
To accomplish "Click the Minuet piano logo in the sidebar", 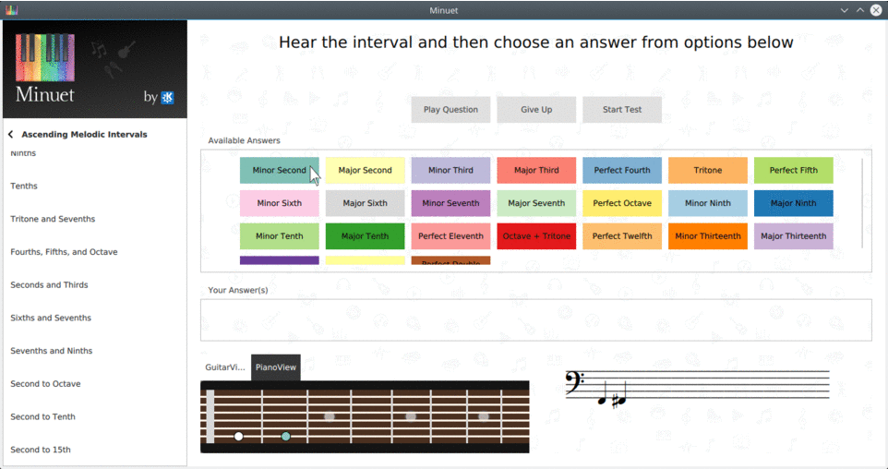I will 45,59.
